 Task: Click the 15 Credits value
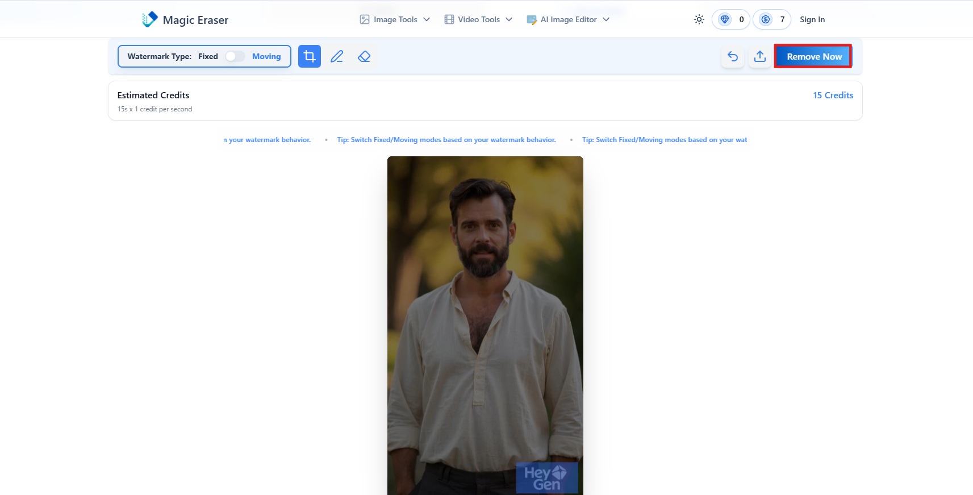[x=833, y=95]
